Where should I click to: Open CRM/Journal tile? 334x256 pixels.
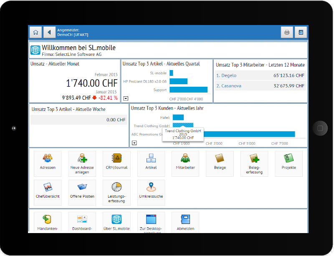pos(116,163)
